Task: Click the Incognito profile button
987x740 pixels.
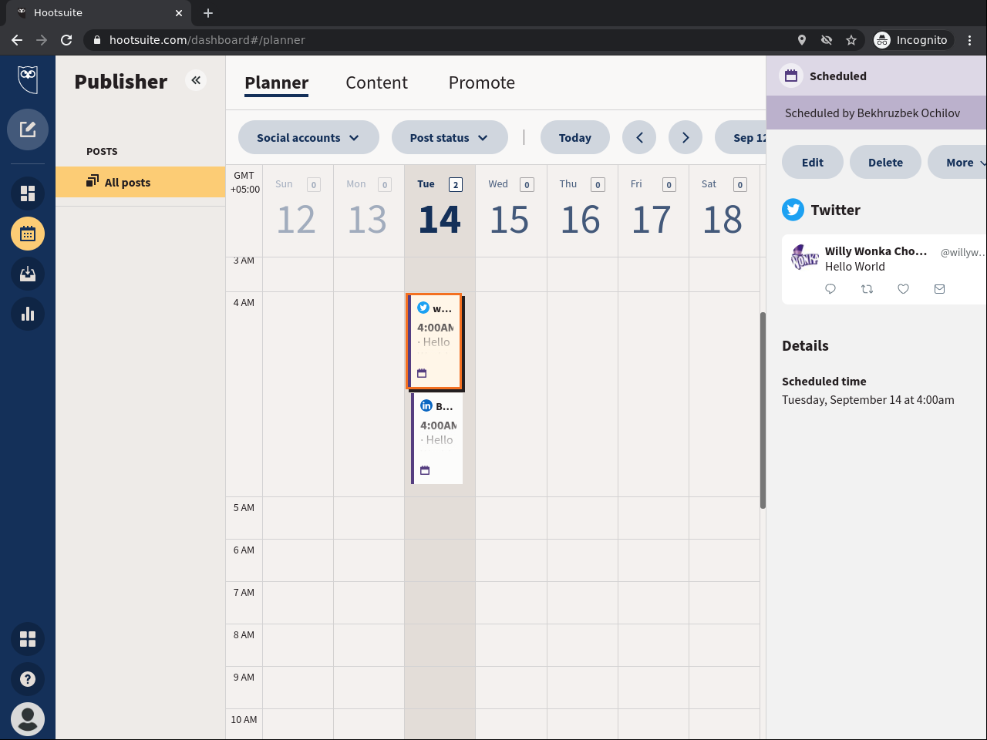Action: pos(912,40)
